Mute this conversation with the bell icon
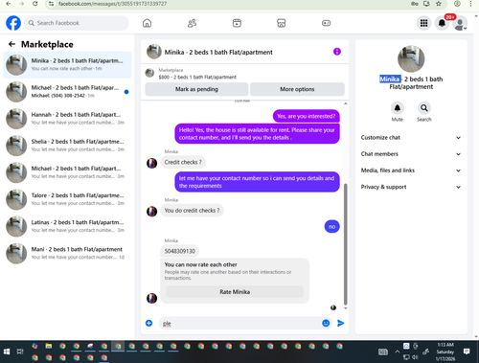The image size is (479, 363). [398, 108]
